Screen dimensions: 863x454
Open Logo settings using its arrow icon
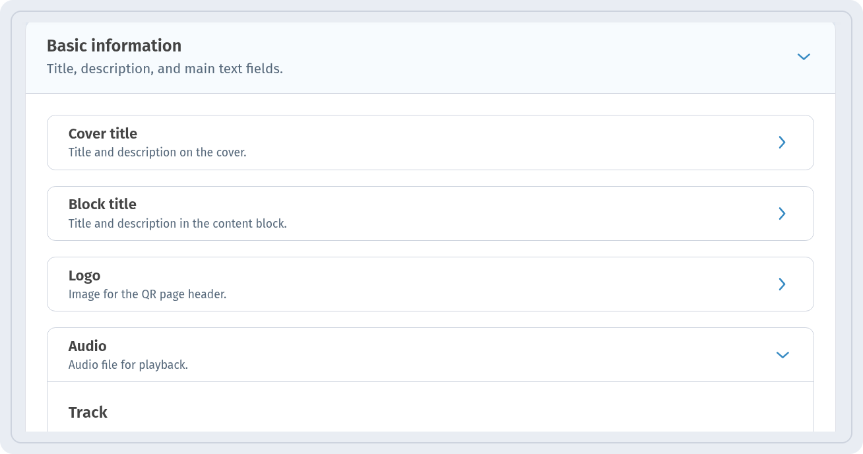pos(782,284)
